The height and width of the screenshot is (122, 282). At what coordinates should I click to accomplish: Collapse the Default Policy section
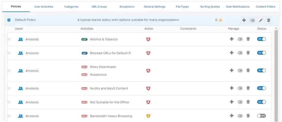click(9, 20)
